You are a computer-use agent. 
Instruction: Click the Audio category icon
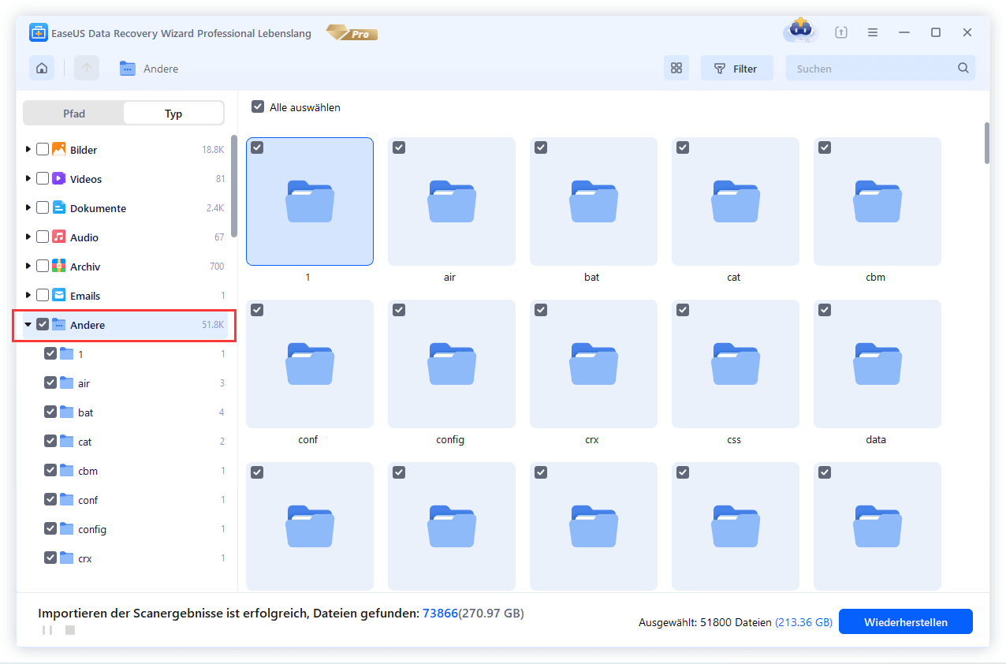(59, 237)
